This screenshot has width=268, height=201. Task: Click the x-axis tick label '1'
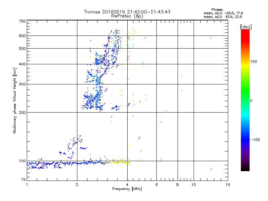[x=27, y=185]
